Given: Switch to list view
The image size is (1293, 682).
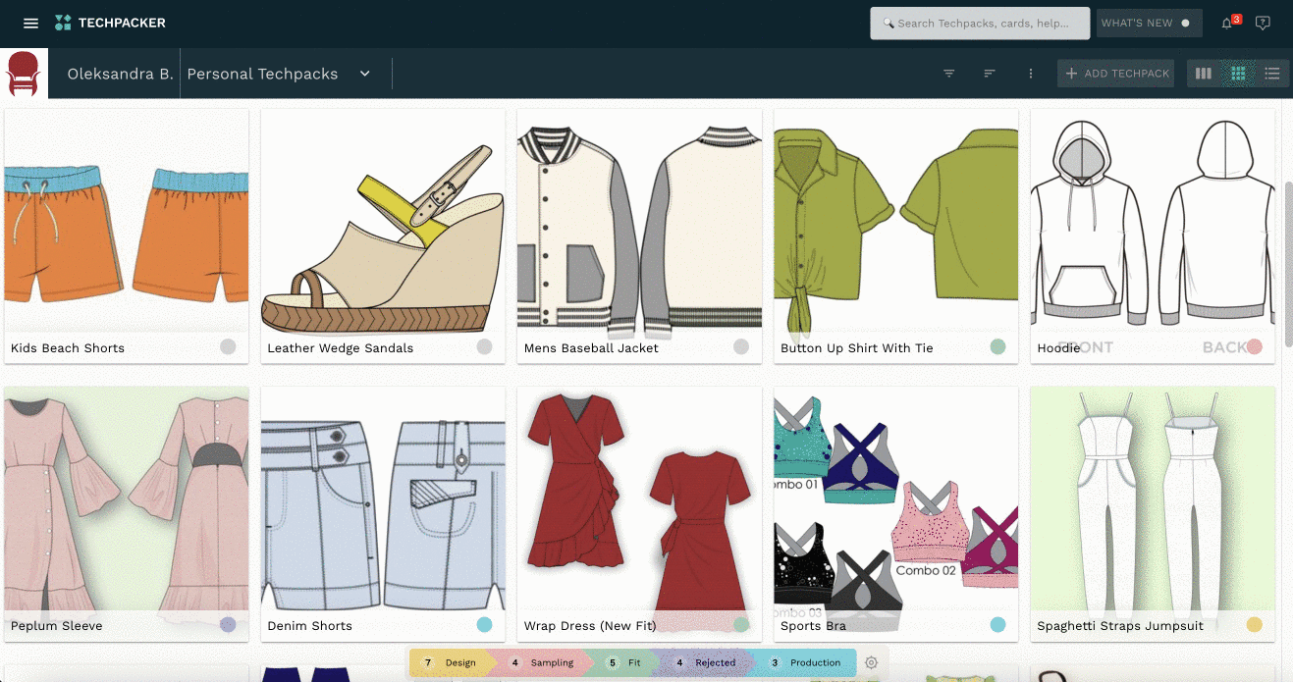Looking at the screenshot, I should pyautogui.click(x=1272, y=74).
